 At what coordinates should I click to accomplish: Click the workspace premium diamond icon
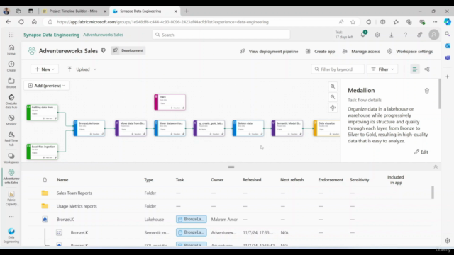click(x=104, y=51)
